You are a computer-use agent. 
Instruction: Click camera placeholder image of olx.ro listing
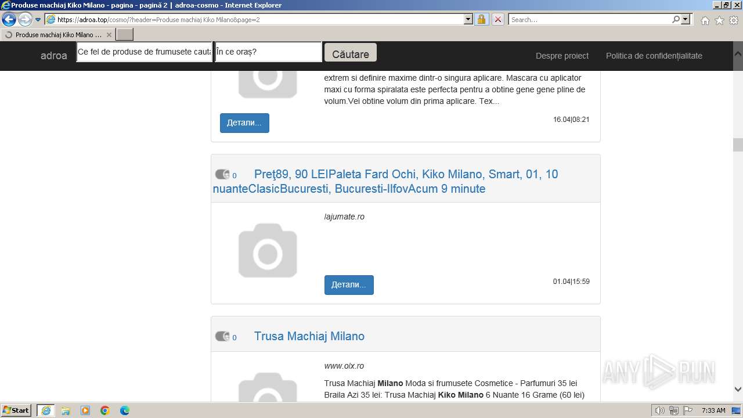pos(268,387)
